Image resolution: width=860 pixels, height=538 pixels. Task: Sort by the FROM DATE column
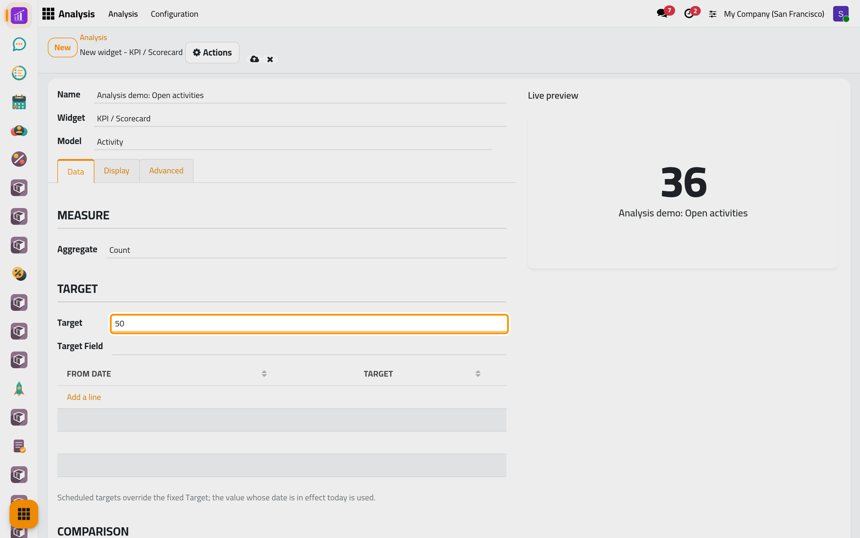tap(167, 374)
